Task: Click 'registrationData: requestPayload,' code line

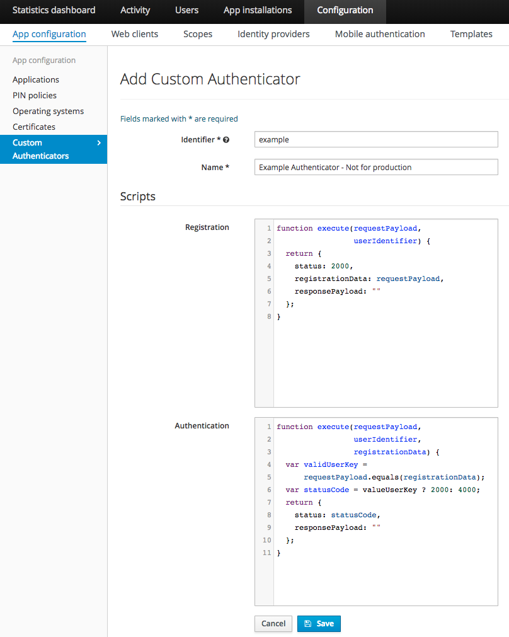Action: [x=369, y=278]
